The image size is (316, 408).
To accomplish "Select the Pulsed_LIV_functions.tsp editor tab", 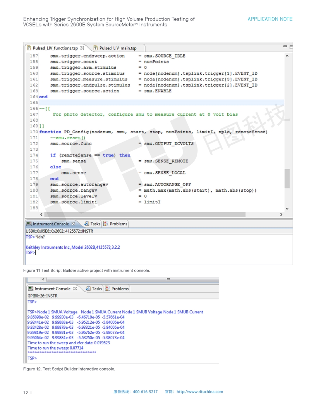I will (55, 48).
